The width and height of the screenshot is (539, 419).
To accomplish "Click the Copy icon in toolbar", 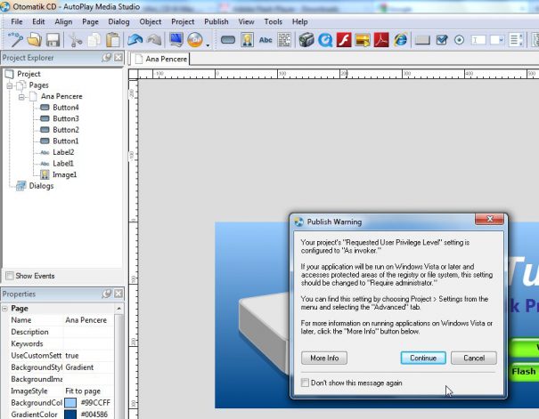I will 94,40.
